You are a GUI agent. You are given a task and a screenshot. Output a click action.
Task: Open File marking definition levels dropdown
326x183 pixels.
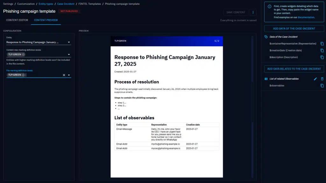coord(69,75)
